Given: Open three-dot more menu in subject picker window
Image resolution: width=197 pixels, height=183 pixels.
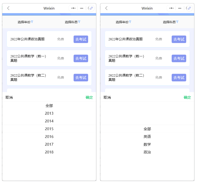Looking at the screenshot, I should pyautogui.click(x=171, y=8).
